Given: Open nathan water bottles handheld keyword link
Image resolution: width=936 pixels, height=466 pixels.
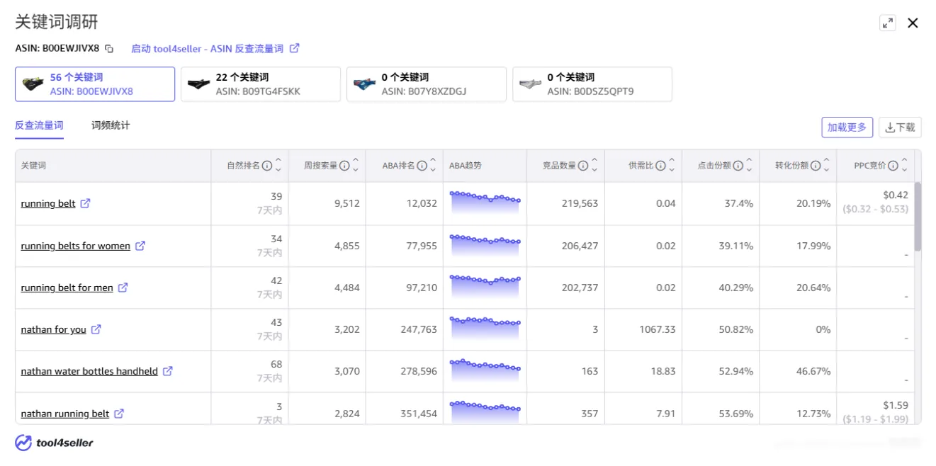Looking at the screenshot, I should point(89,372).
